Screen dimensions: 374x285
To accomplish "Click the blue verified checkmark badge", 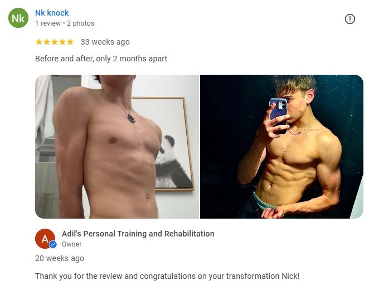I will [x=53, y=245].
